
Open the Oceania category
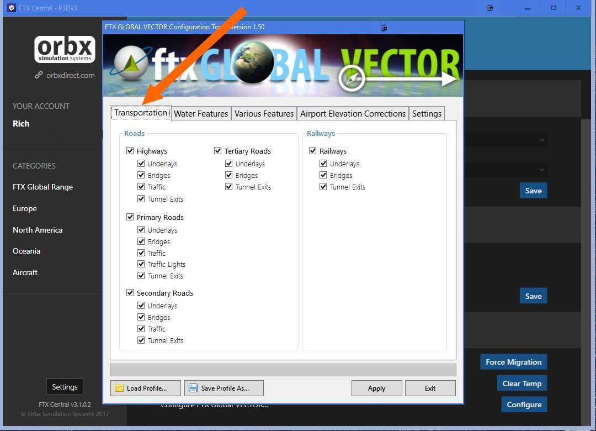pos(26,251)
